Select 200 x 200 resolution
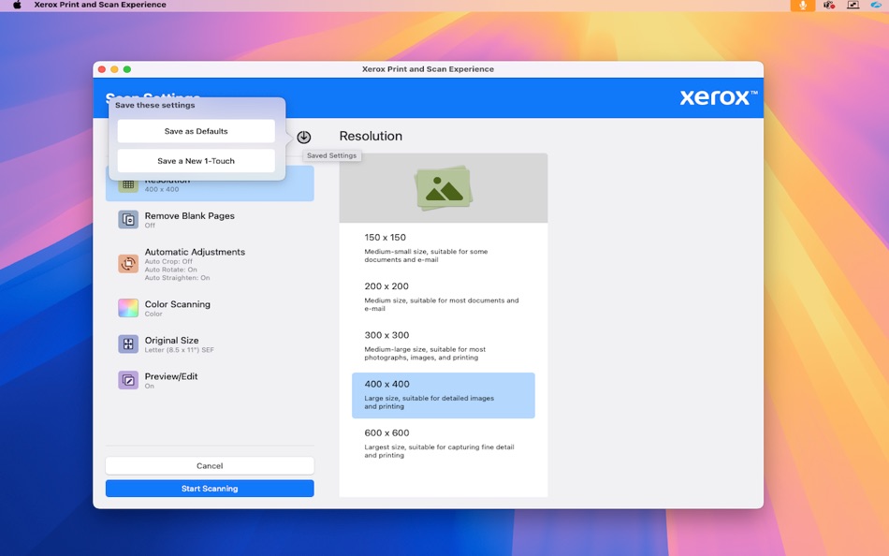Screen dimensions: 889x556 pyautogui.click(x=444, y=297)
